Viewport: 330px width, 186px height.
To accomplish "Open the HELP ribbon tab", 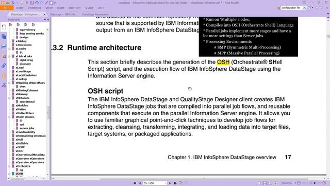I will click(x=101, y=8).
